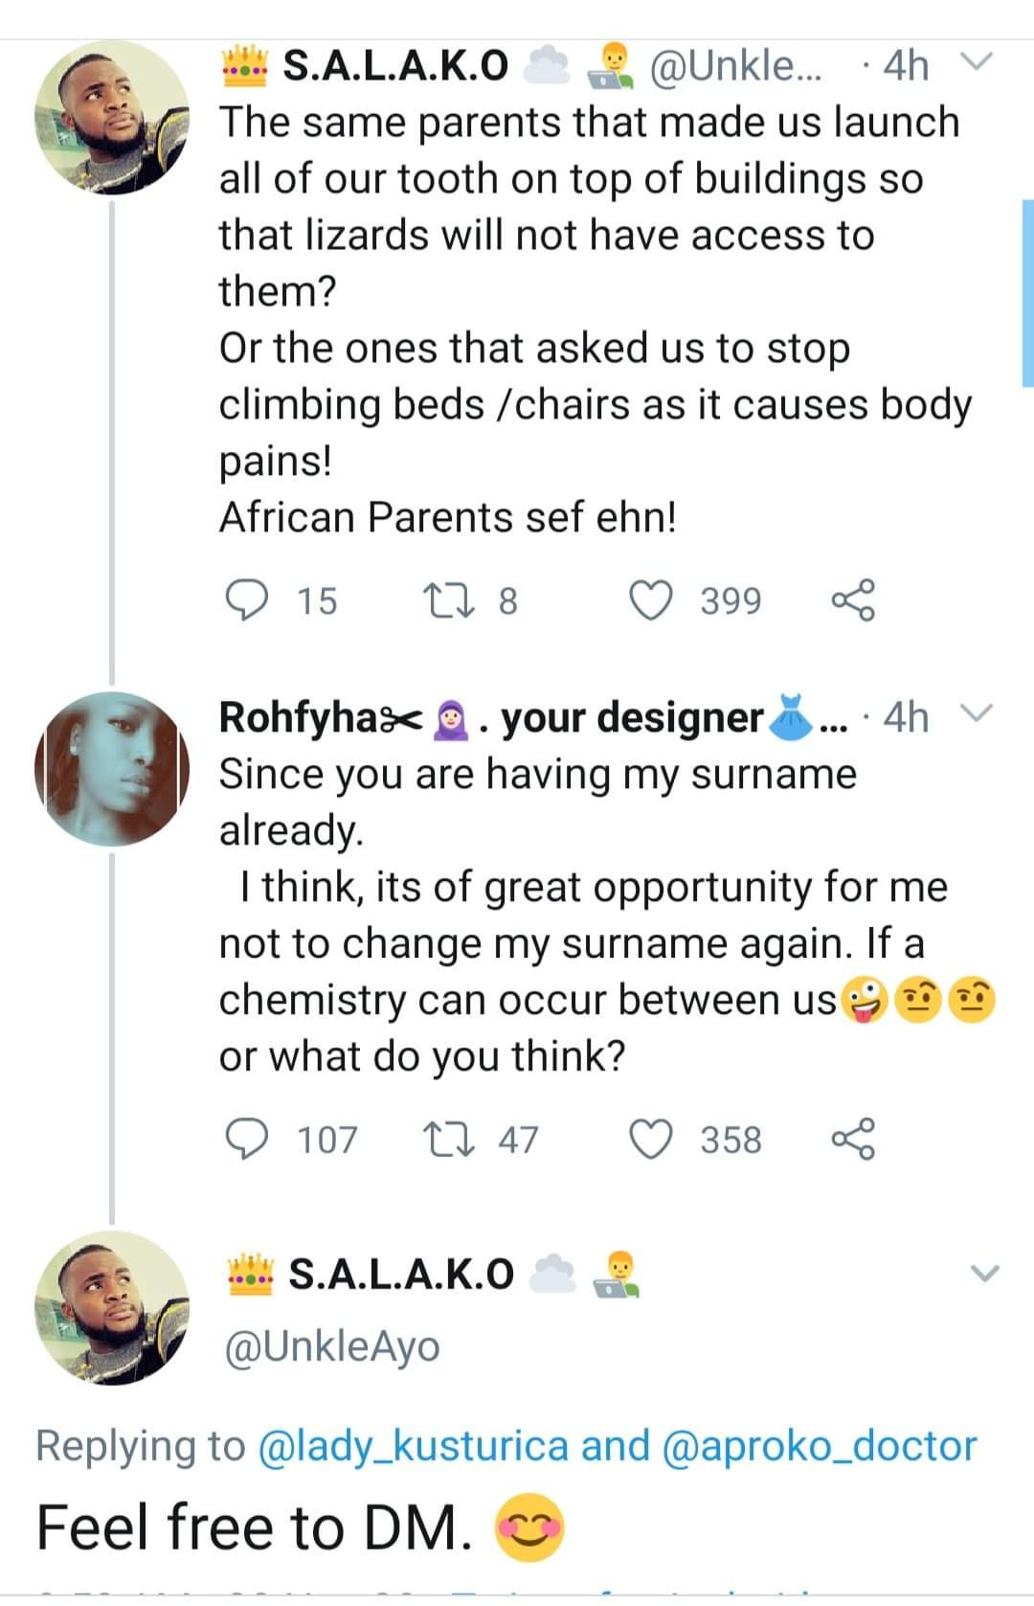Open the @aproko_doctor profile link
Viewport: 1034px width, 1606px height.
(819, 1445)
